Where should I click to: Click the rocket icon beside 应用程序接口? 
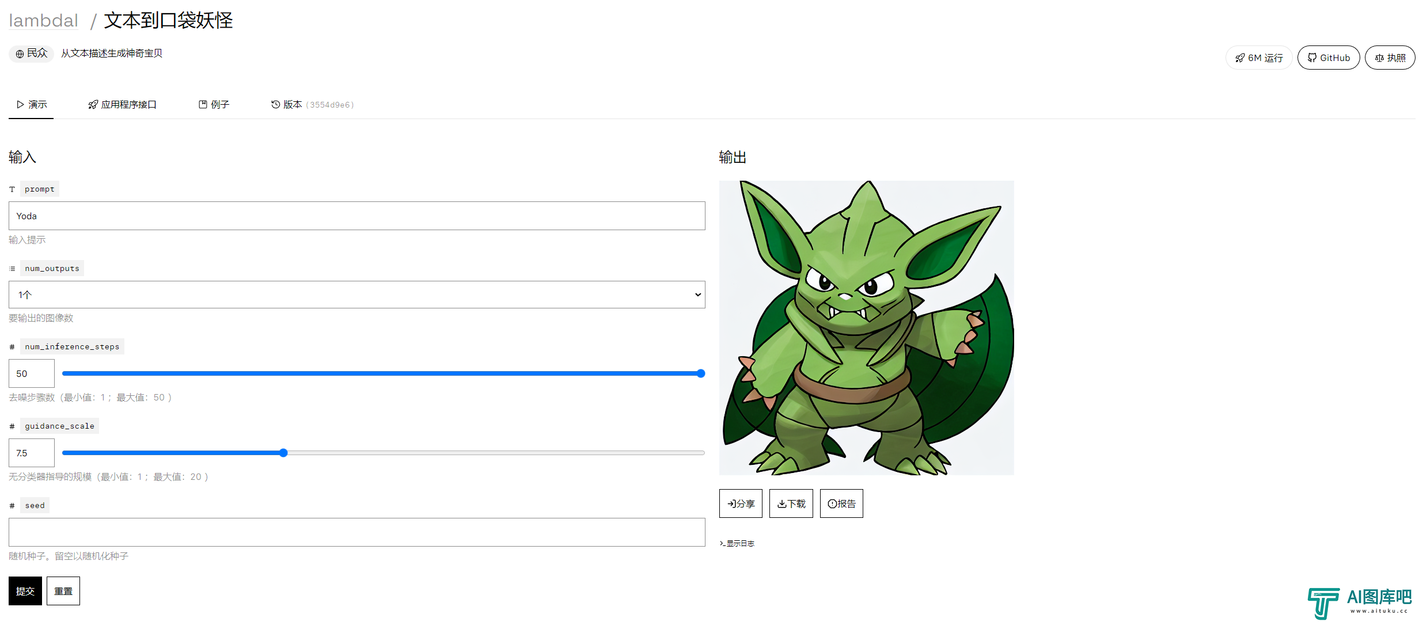(93, 105)
